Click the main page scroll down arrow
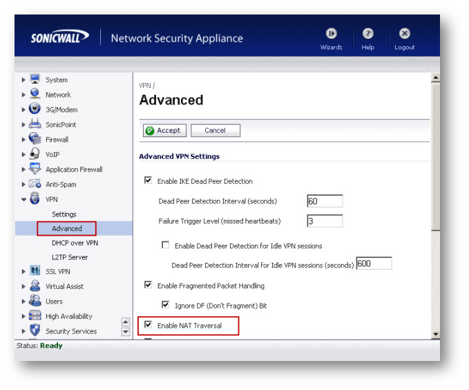 (x=435, y=334)
